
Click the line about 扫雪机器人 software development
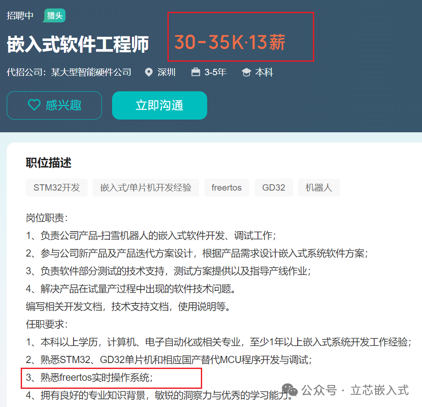click(x=151, y=236)
